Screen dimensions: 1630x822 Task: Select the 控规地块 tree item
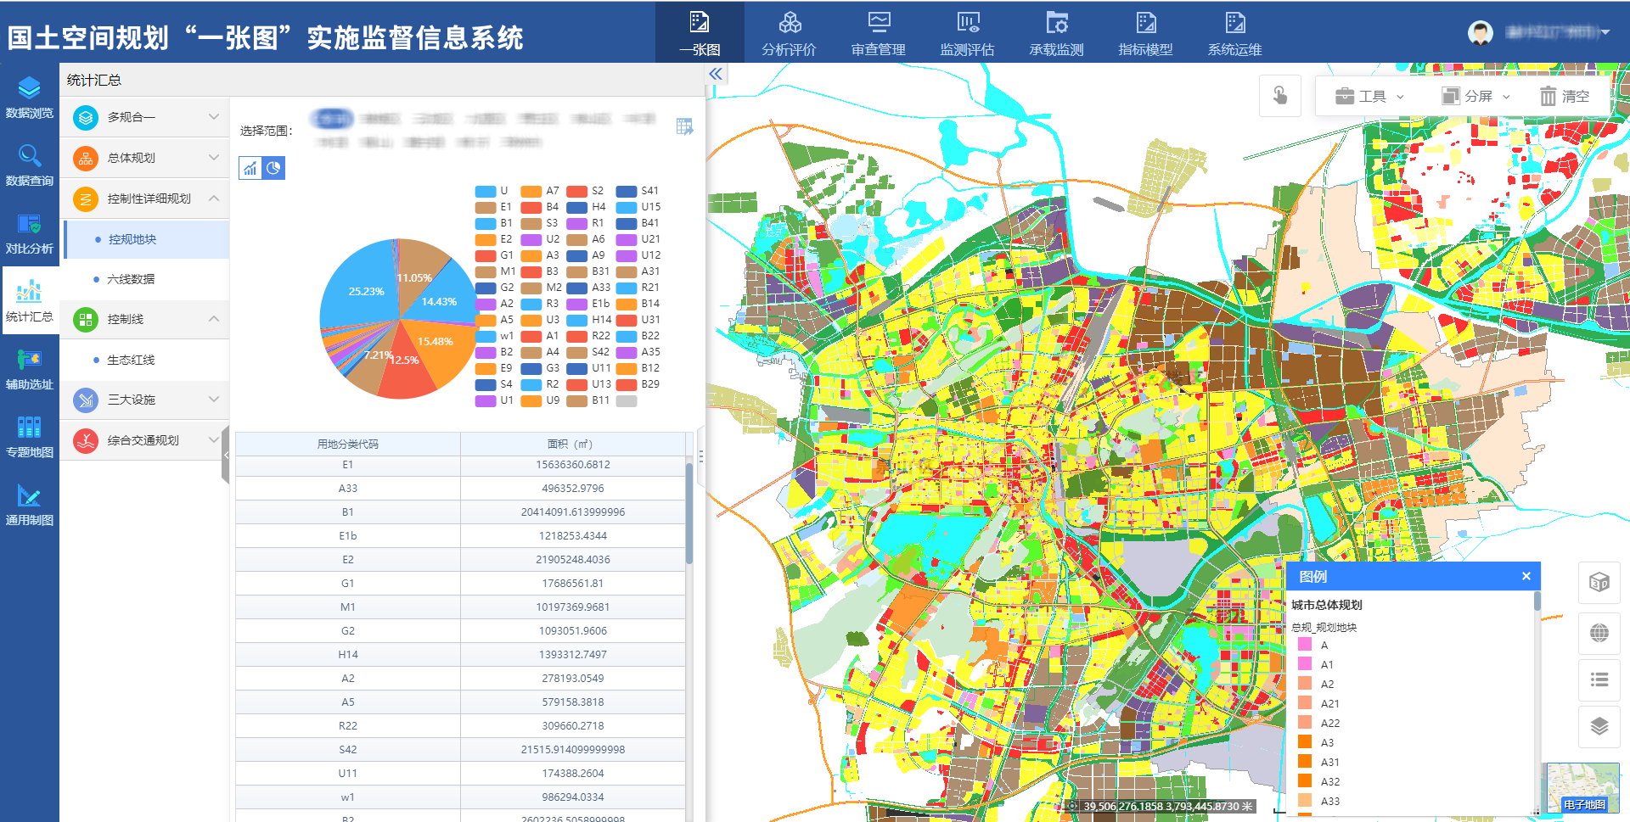pyautogui.click(x=147, y=239)
